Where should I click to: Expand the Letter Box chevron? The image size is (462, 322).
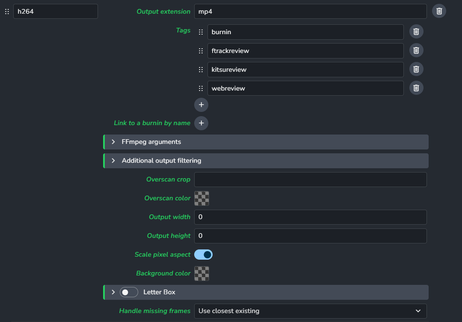click(113, 292)
